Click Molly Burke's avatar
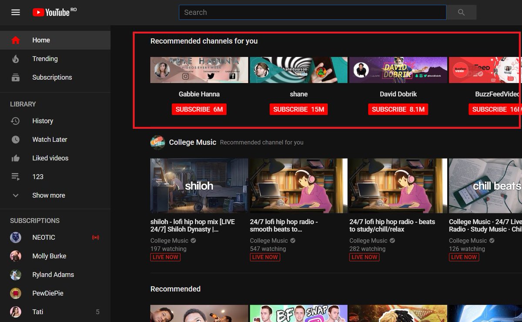Screen dimensions: 522x322 [16, 256]
